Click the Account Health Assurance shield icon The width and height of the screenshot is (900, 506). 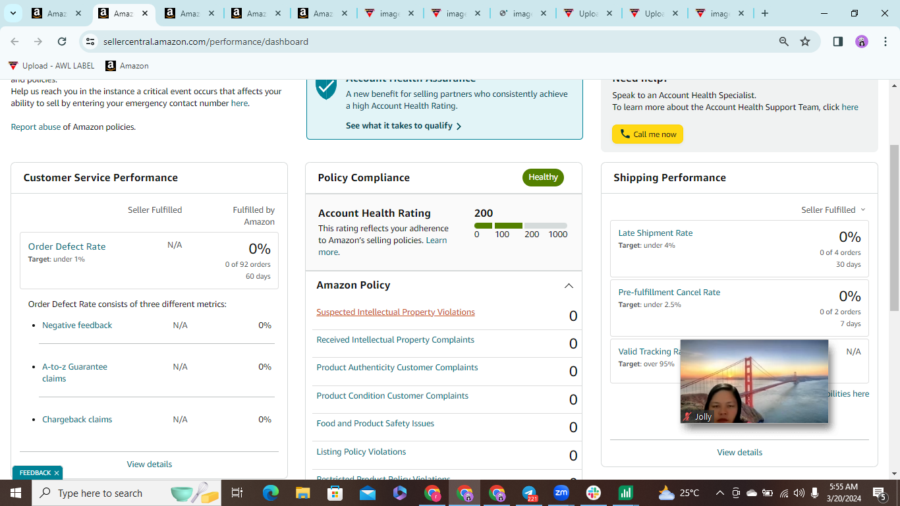(326, 88)
